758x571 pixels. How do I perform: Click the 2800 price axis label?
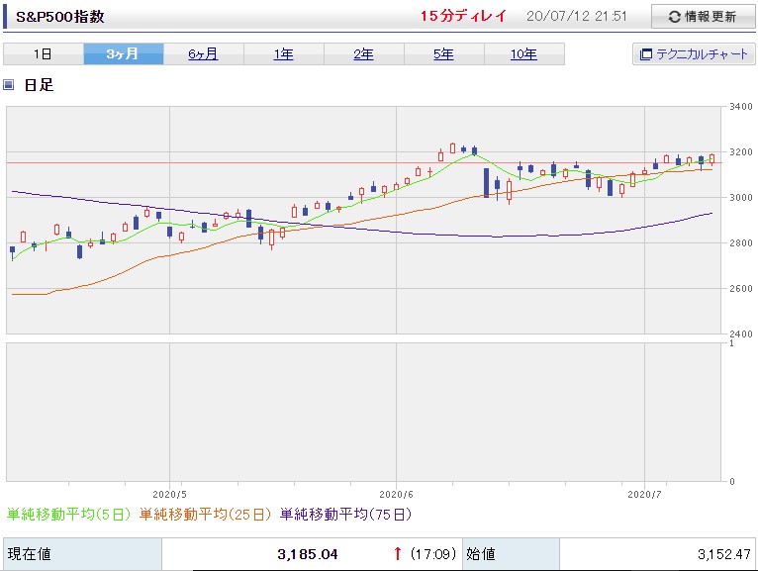(x=740, y=242)
